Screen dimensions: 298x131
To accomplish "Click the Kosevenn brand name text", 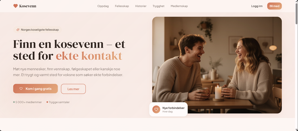I will coord(28,6).
